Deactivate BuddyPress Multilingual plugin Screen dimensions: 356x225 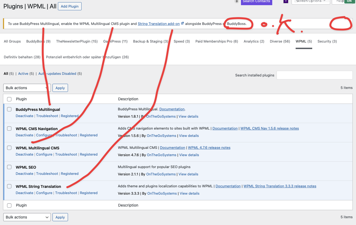click(24, 116)
